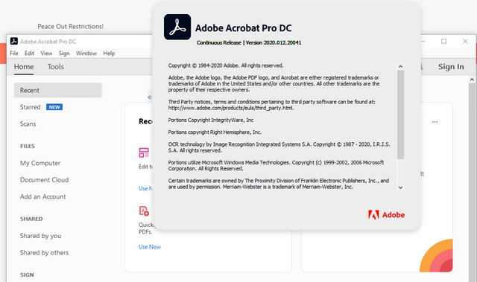The height and width of the screenshot is (282, 477).
Task: Click Peace Out Restrictions! text behind window
Action: (x=71, y=26)
